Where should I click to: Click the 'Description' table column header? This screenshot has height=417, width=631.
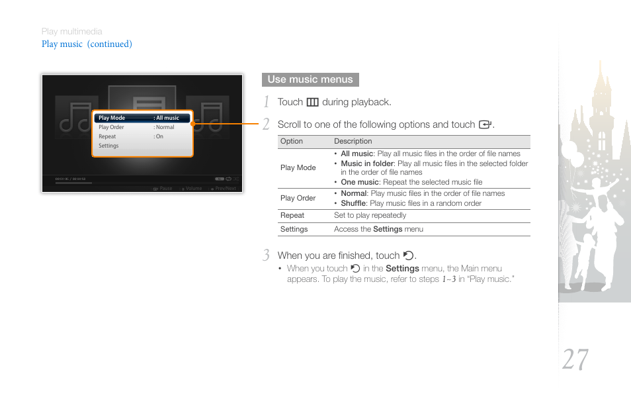[x=353, y=141]
